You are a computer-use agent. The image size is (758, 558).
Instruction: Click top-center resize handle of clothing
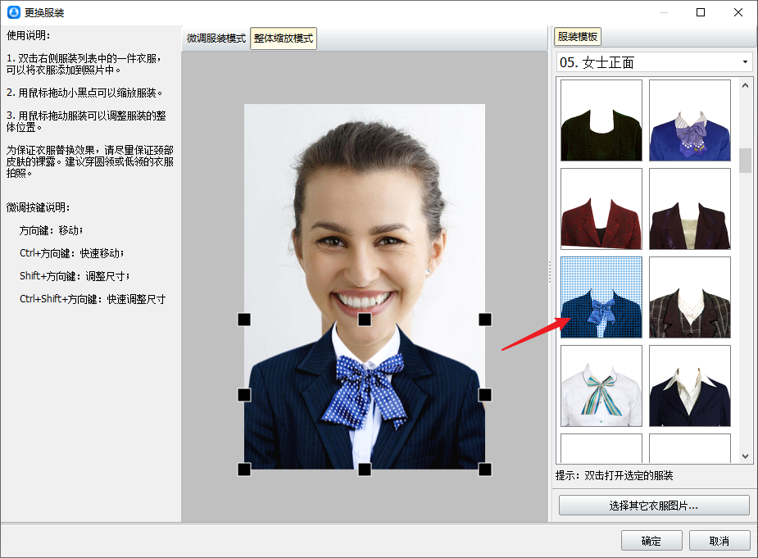pos(365,320)
